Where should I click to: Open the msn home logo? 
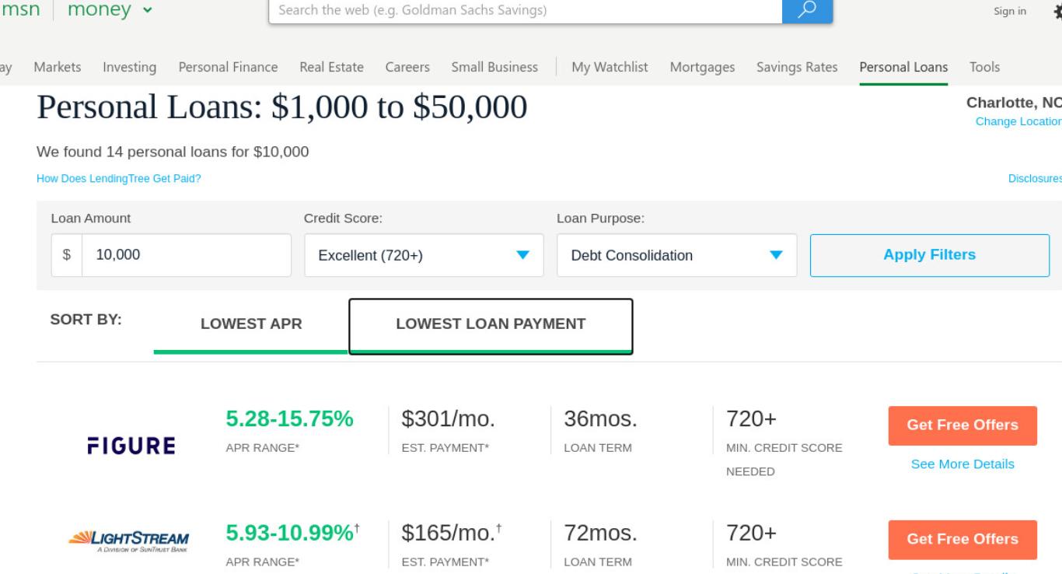click(x=20, y=10)
